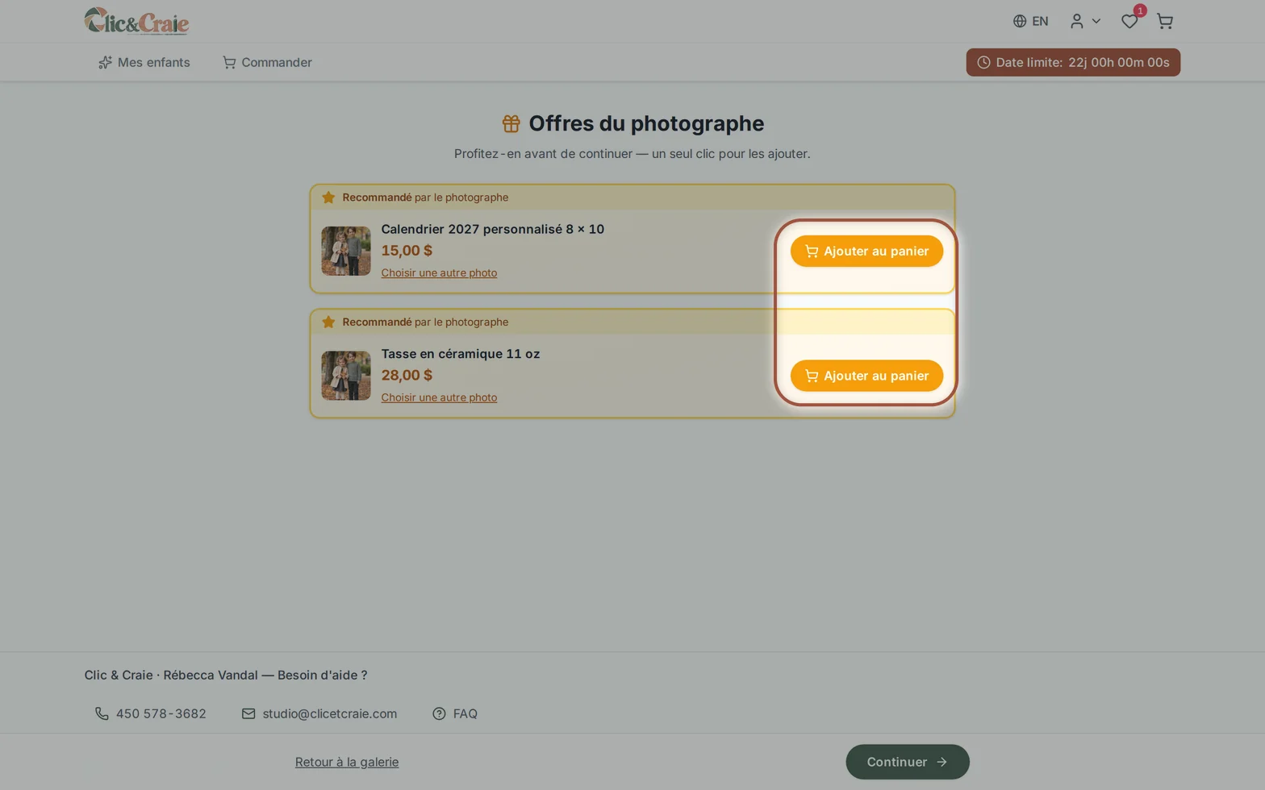Add Tasse en céramique to cart
The width and height of the screenshot is (1265, 790).
point(866,376)
